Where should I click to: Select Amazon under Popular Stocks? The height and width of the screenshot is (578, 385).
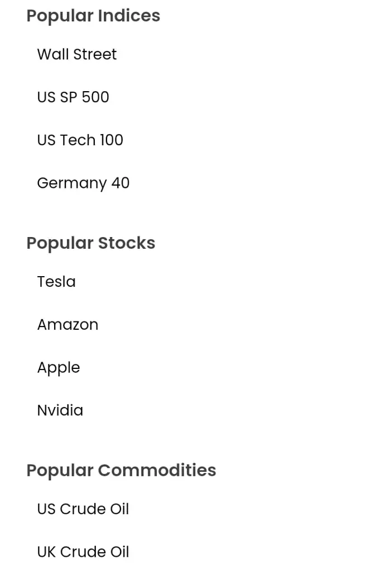click(68, 325)
